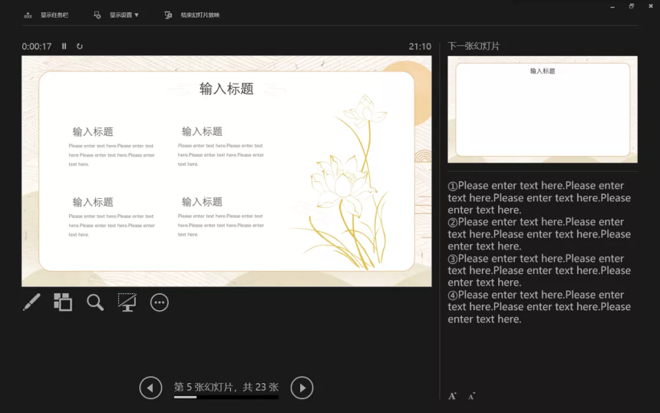The width and height of the screenshot is (660, 413).
Task: Click note paragraph starting with ④
Action: [539, 307]
